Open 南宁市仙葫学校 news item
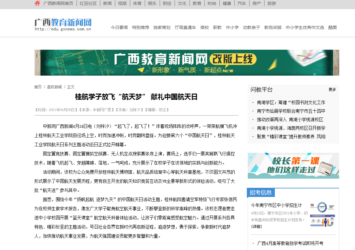This screenshot has height=250, width=355. [291, 111]
